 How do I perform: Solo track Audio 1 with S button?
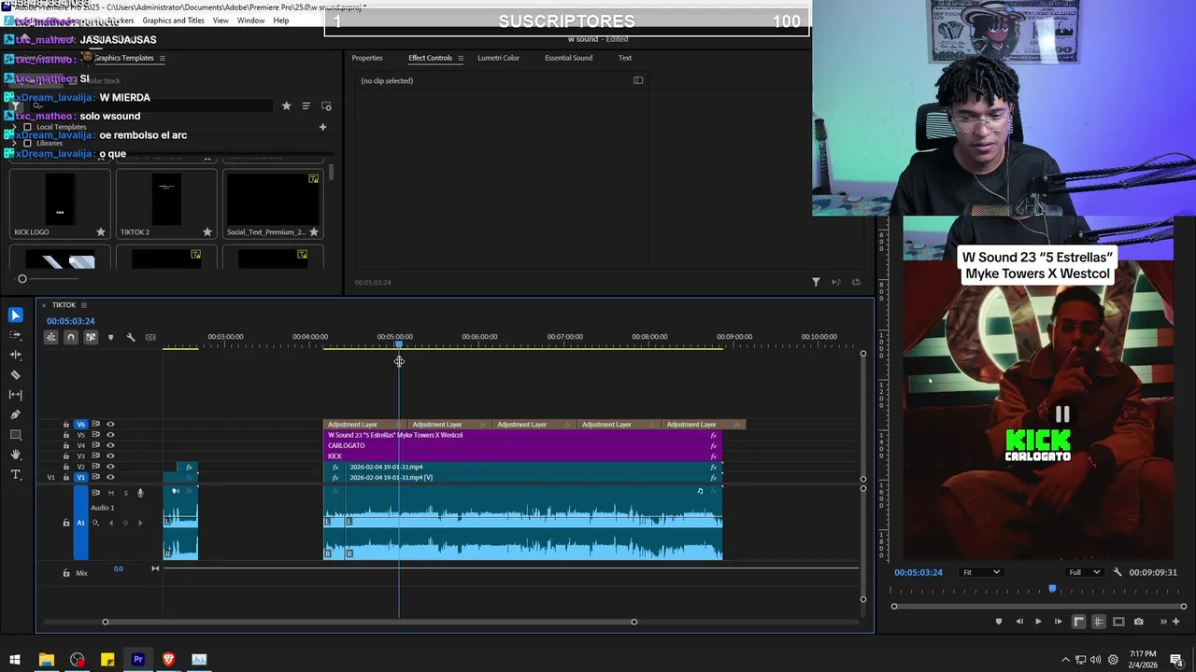click(125, 493)
